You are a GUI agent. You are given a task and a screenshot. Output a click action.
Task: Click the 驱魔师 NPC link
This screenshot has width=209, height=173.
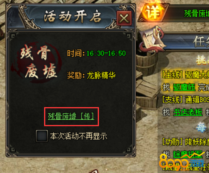click(184, 87)
